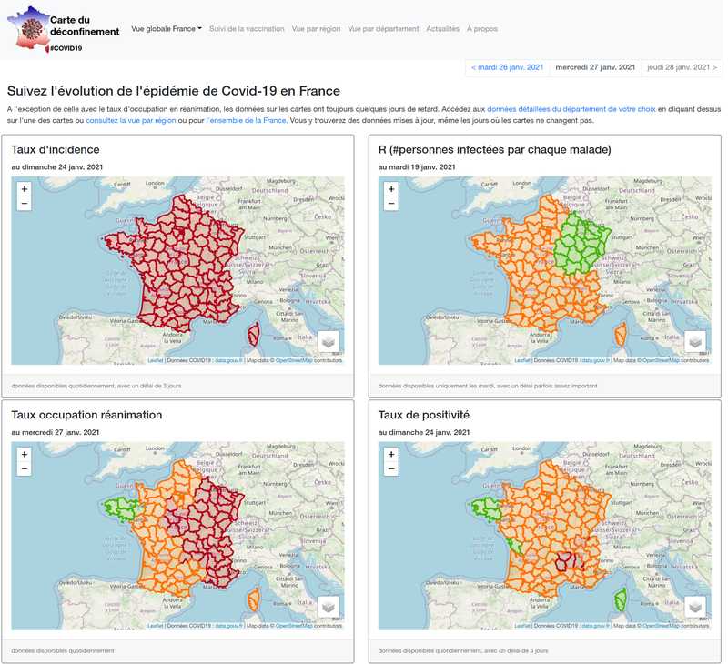Open layers control on the R map
This screenshot has width=728, height=664.
click(695, 341)
